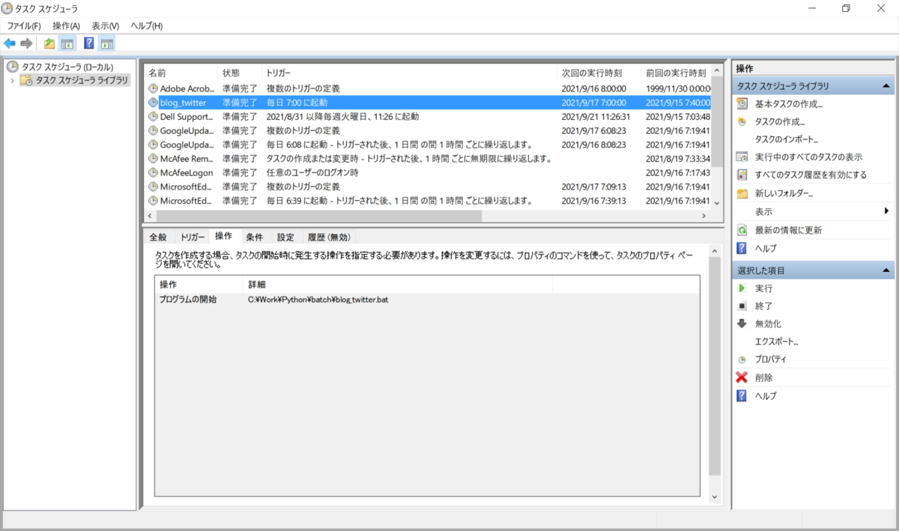This screenshot has height=531, width=899.
Task: Open the 操作 menu in the menu bar
Action: (66, 25)
